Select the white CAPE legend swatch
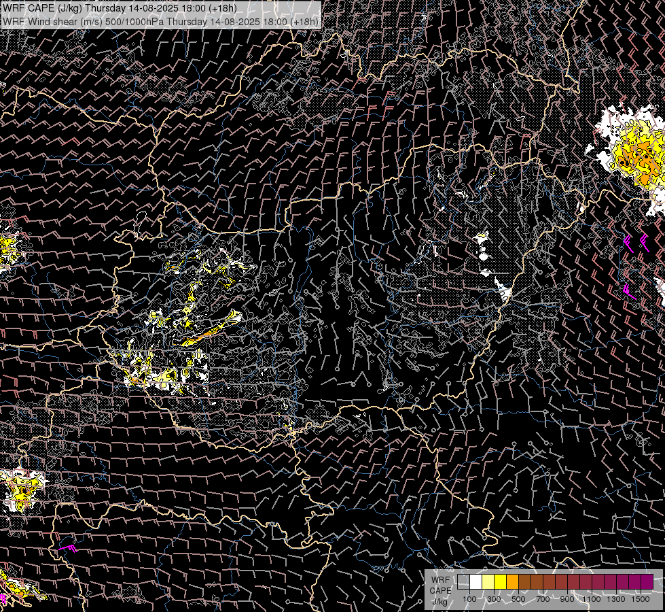 476,581
